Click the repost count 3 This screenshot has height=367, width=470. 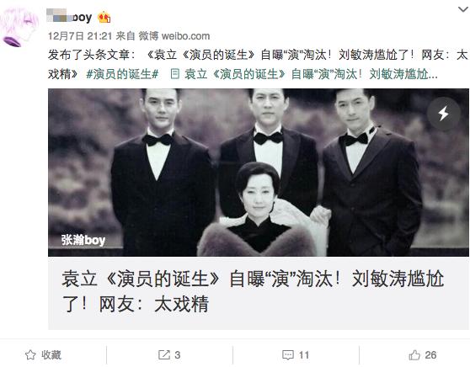coord(178,355)
